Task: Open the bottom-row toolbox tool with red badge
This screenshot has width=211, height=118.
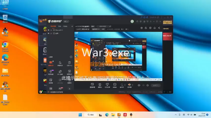Action: pyautogui.click(x=60, y=89)
